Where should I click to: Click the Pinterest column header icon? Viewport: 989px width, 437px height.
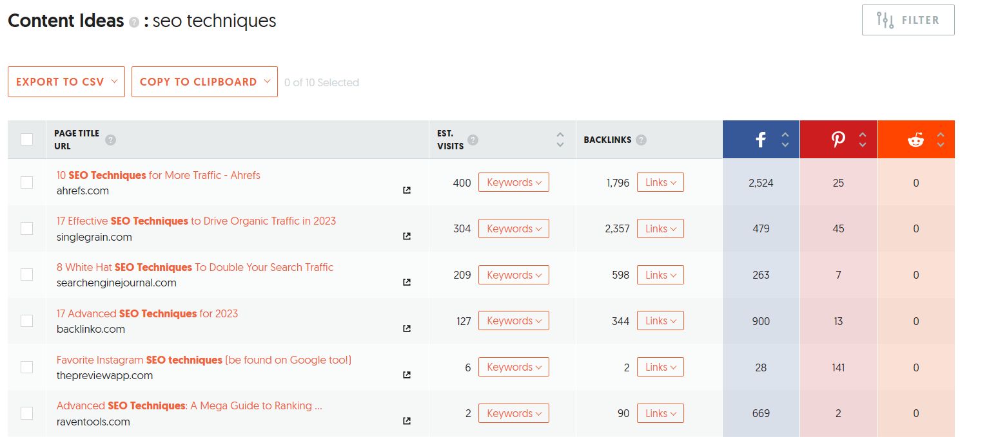[837, 138]
